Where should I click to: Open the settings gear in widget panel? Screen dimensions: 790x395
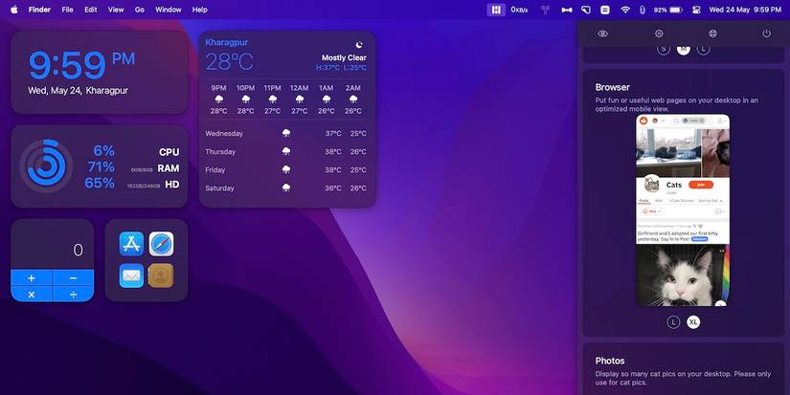(659, 33)
